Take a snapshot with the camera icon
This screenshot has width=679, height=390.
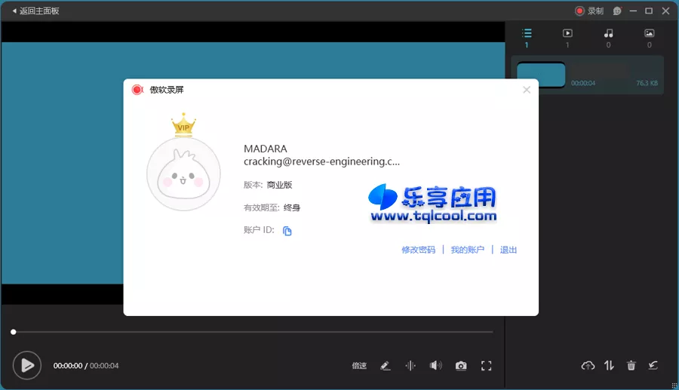461,366
